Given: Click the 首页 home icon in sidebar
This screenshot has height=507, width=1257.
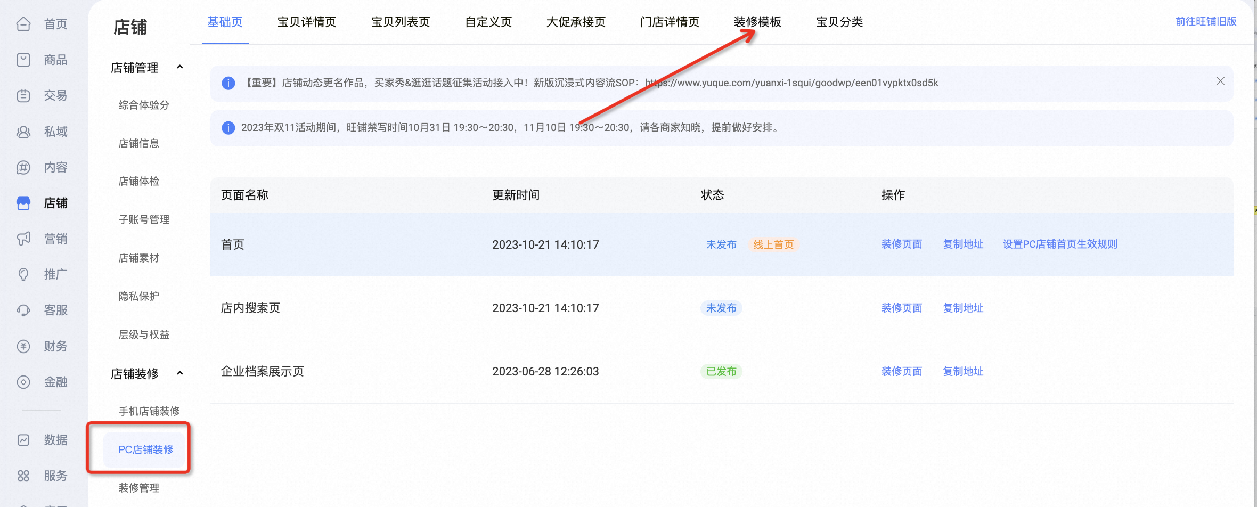Looking at the screenshot, I should pos(23,24).
